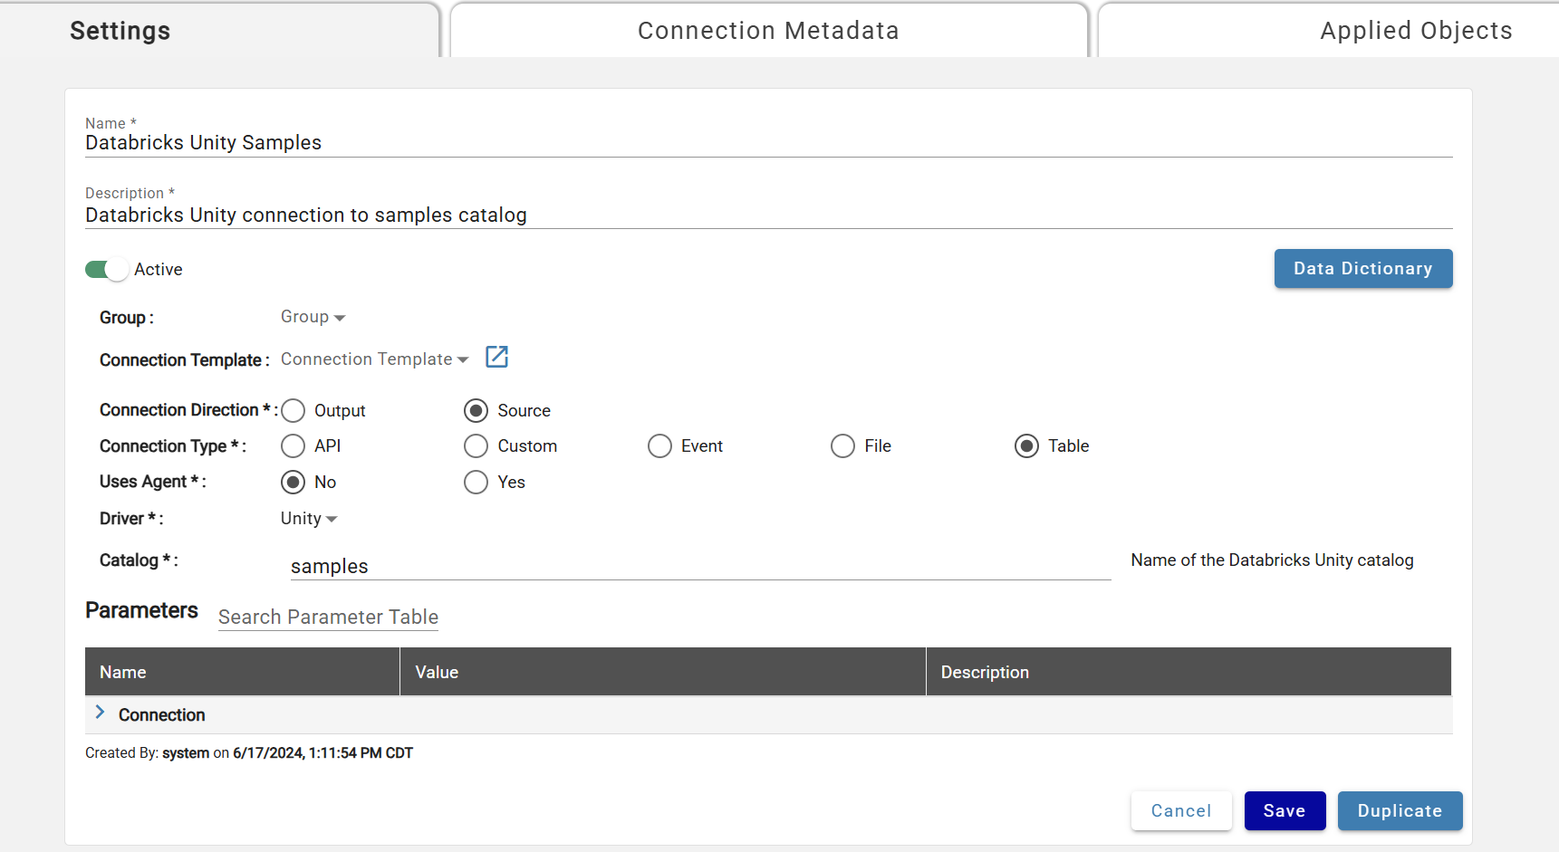Viewport: 1559px width, 852px height.
Task: Set Uses Agent to Yes
Action: coord(476,482)
